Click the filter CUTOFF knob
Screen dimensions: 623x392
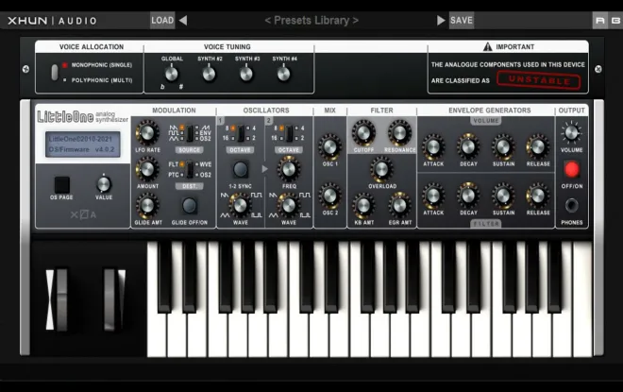click(x=363, y=133)
